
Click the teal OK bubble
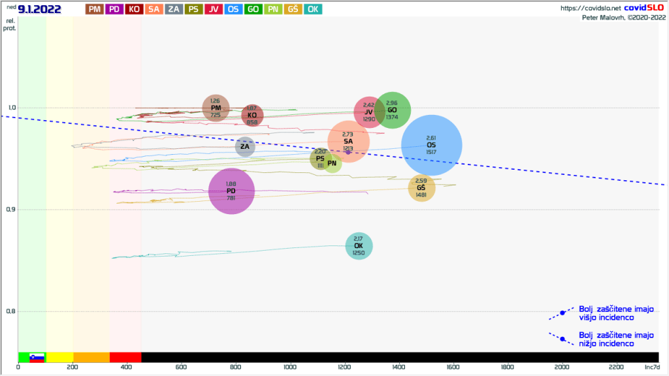359,246
